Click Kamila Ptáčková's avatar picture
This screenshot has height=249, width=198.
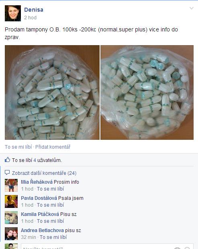point(11,218)
